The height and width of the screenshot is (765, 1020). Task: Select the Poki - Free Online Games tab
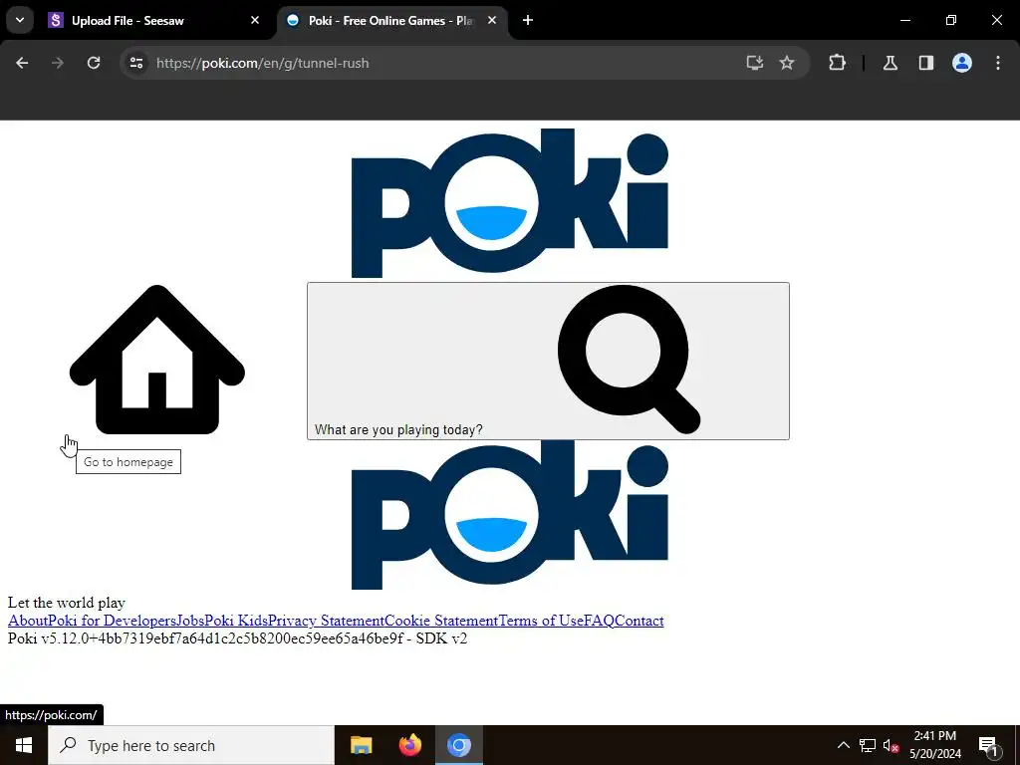point(392,20)
